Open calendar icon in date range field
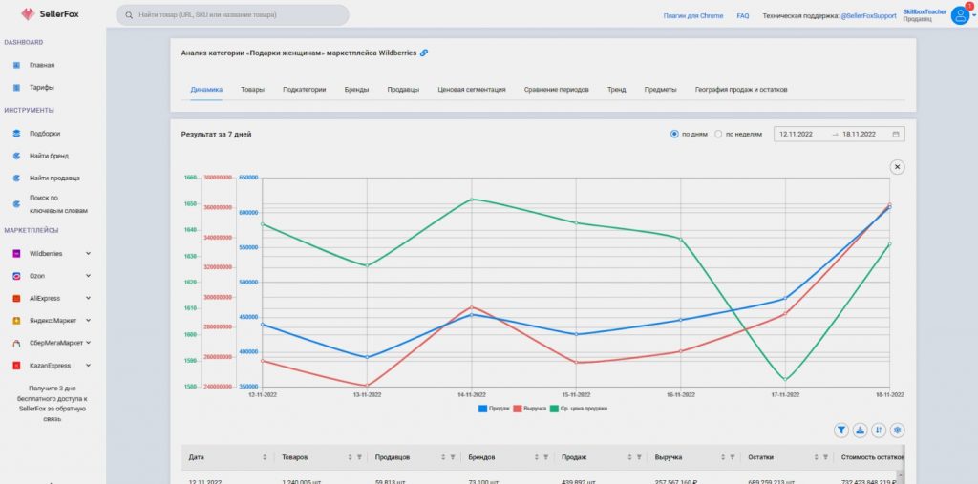This screenshot has height=484, width=978. click(x=896, y=134)
